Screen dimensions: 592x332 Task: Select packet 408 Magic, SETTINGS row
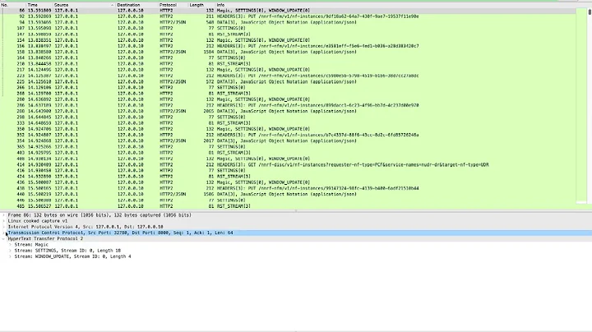288,159
